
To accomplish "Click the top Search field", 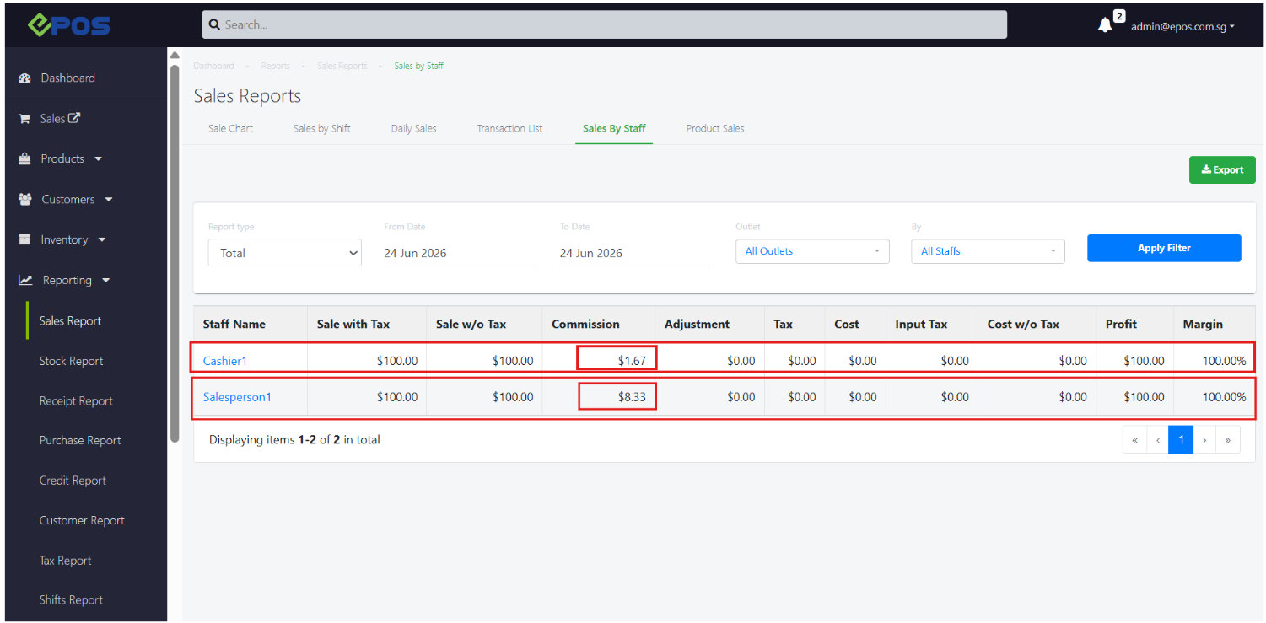I will point(605,24).
